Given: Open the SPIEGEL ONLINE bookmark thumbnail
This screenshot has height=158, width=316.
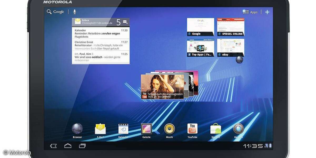Looking at the screenshot, I should click(x=231, y=27).
